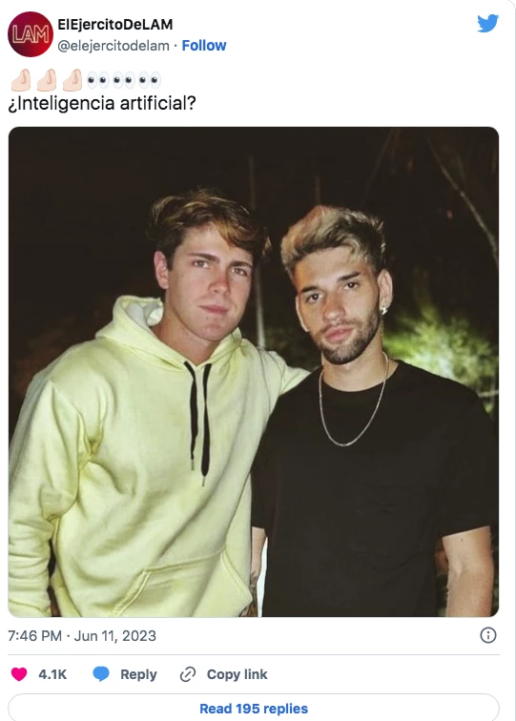This screenshot has width=516, height=721.
Task: Click the chain link copy icon
Action: tap(188, 674)
